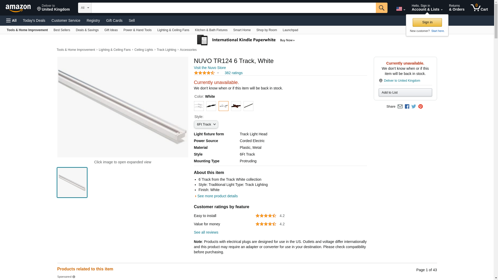Click the Add to List button
This screenshot has height=280, width=498.
click(x=405, y=93)
